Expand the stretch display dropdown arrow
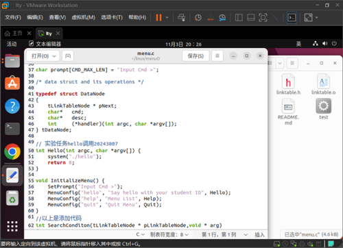343x248 pixels. [x=316, y=18]
